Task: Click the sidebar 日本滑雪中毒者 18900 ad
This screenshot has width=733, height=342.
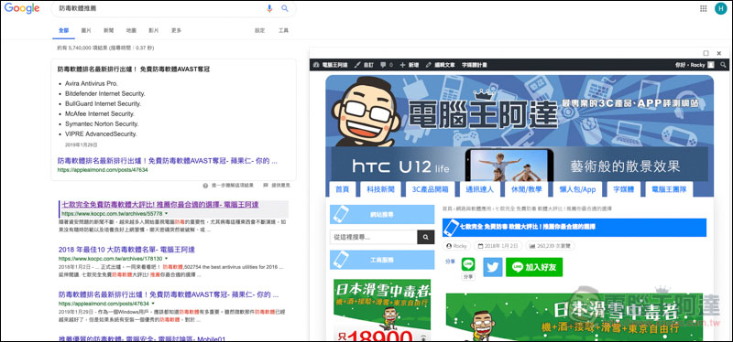Action: coord(382,310)
